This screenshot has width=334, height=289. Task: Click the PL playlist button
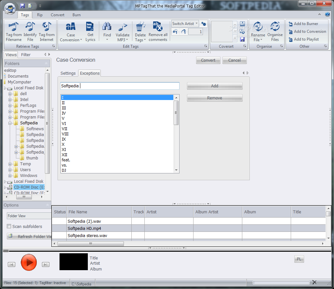point(299,259)
